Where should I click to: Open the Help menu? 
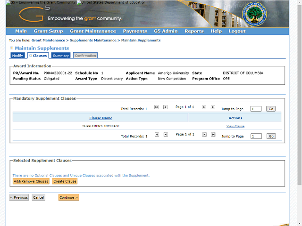coord(216,31)
